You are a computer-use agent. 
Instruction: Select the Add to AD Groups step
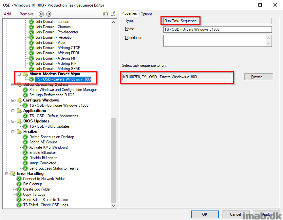[44, 142]
